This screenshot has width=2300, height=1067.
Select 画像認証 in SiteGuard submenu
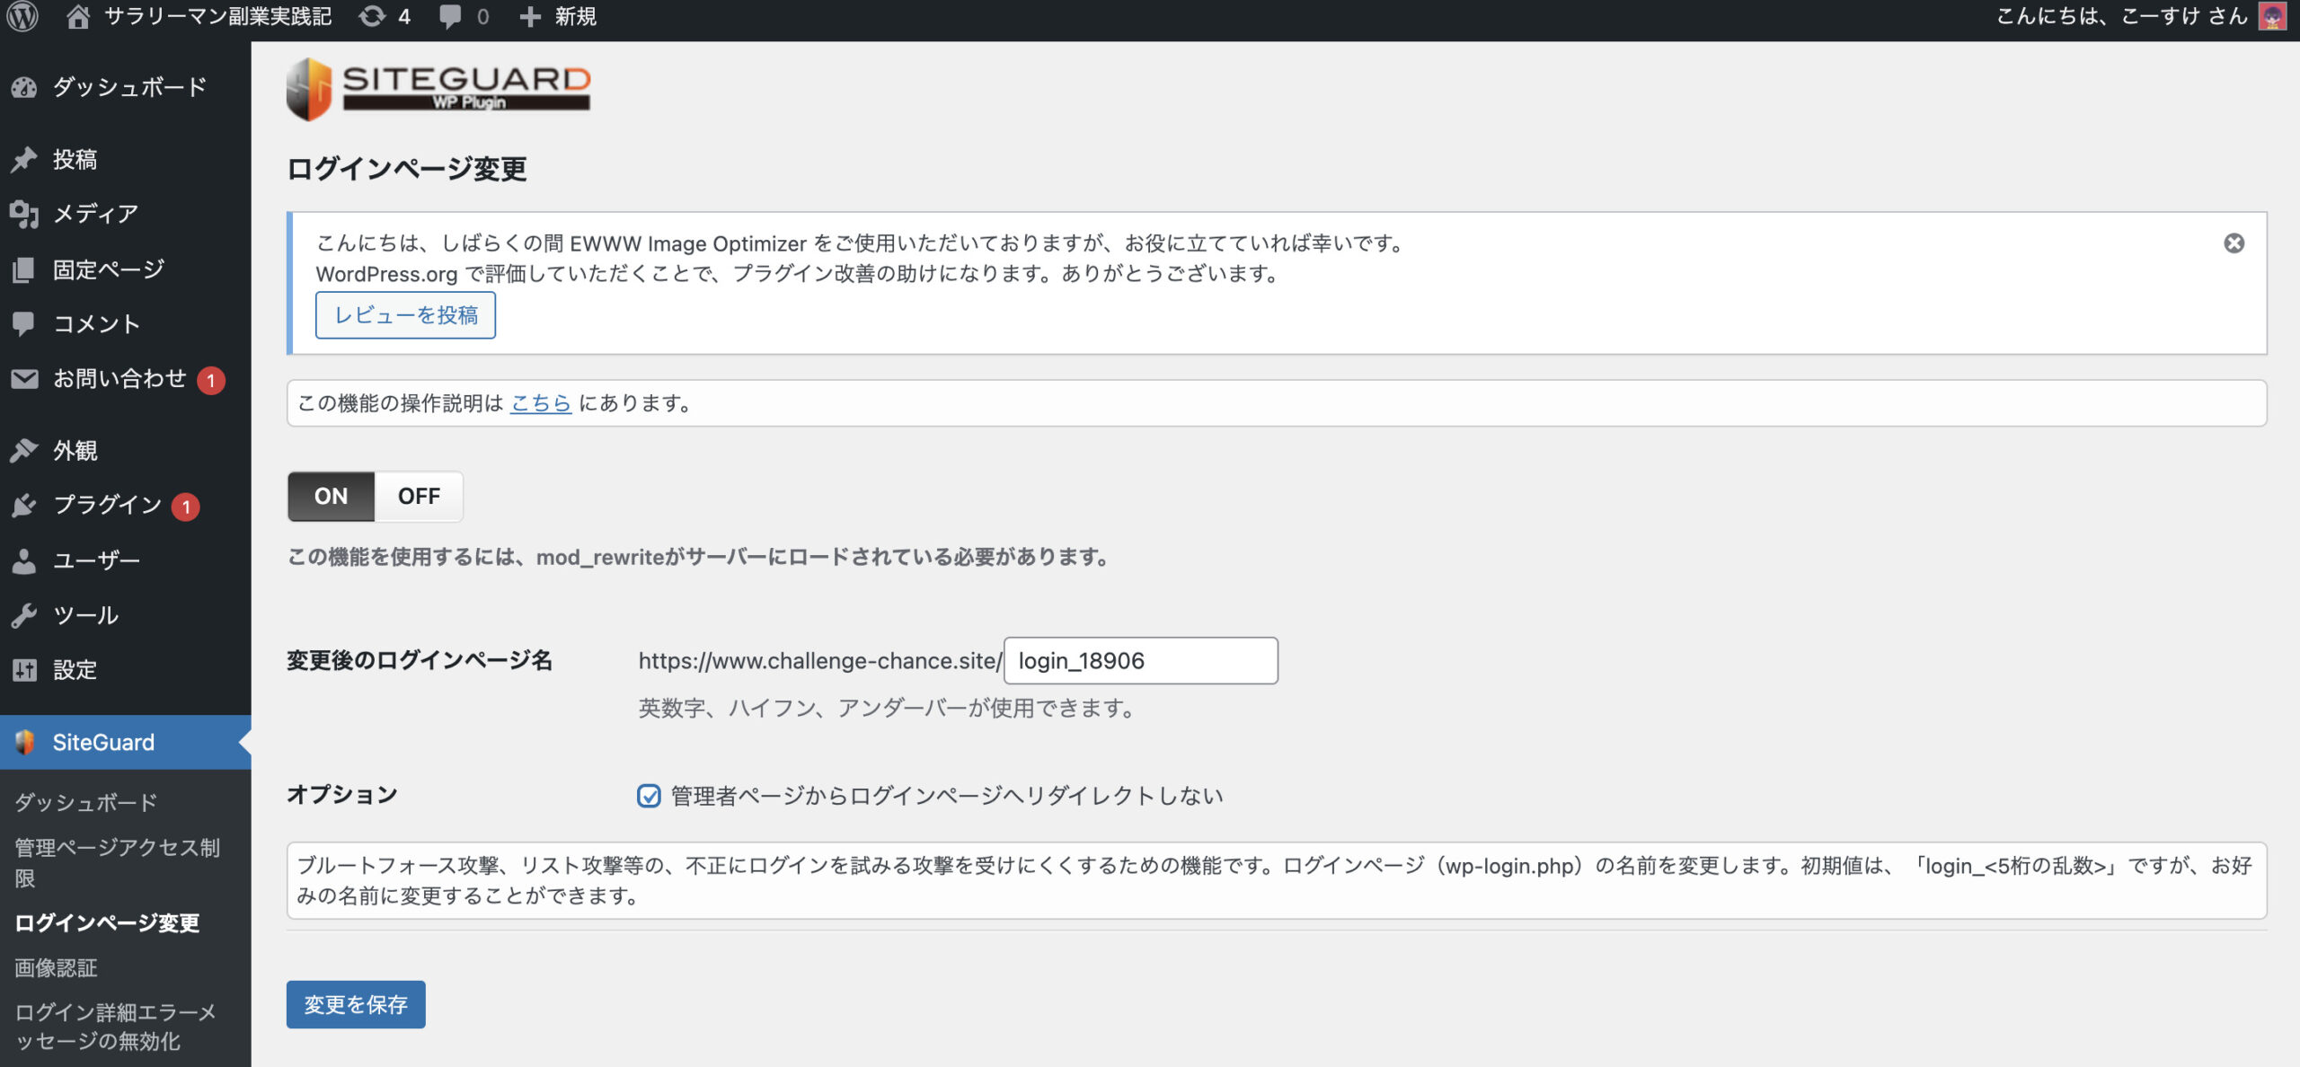click(x=56, y=967)
